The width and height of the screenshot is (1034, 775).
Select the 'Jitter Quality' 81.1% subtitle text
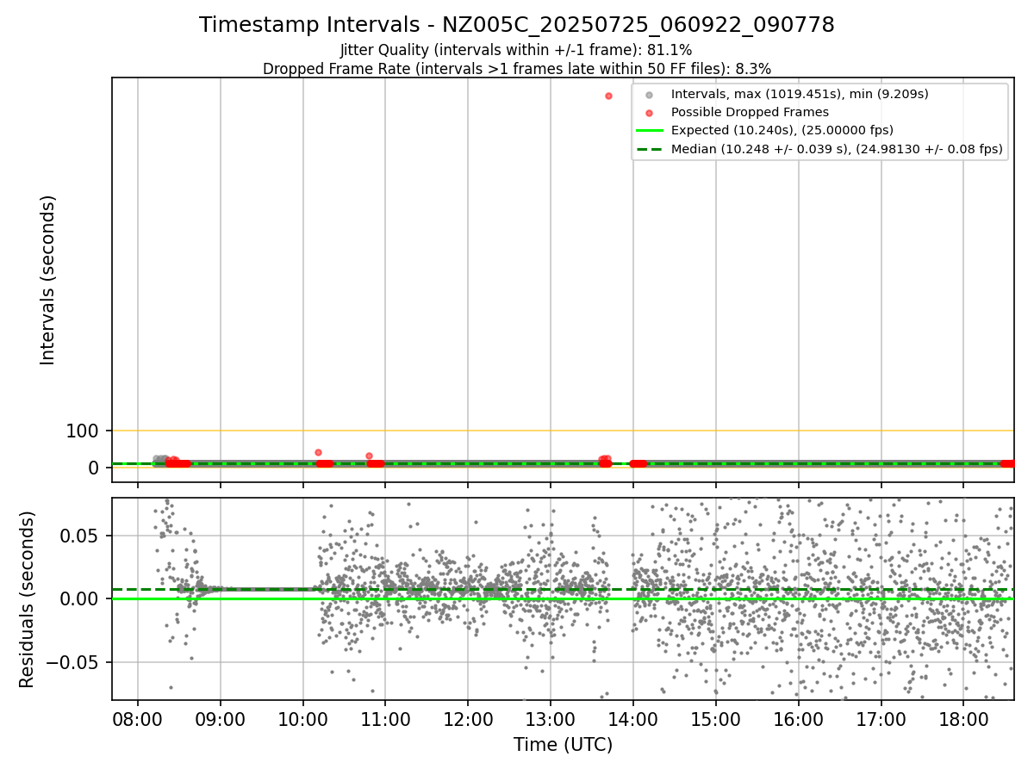(516, 50)
